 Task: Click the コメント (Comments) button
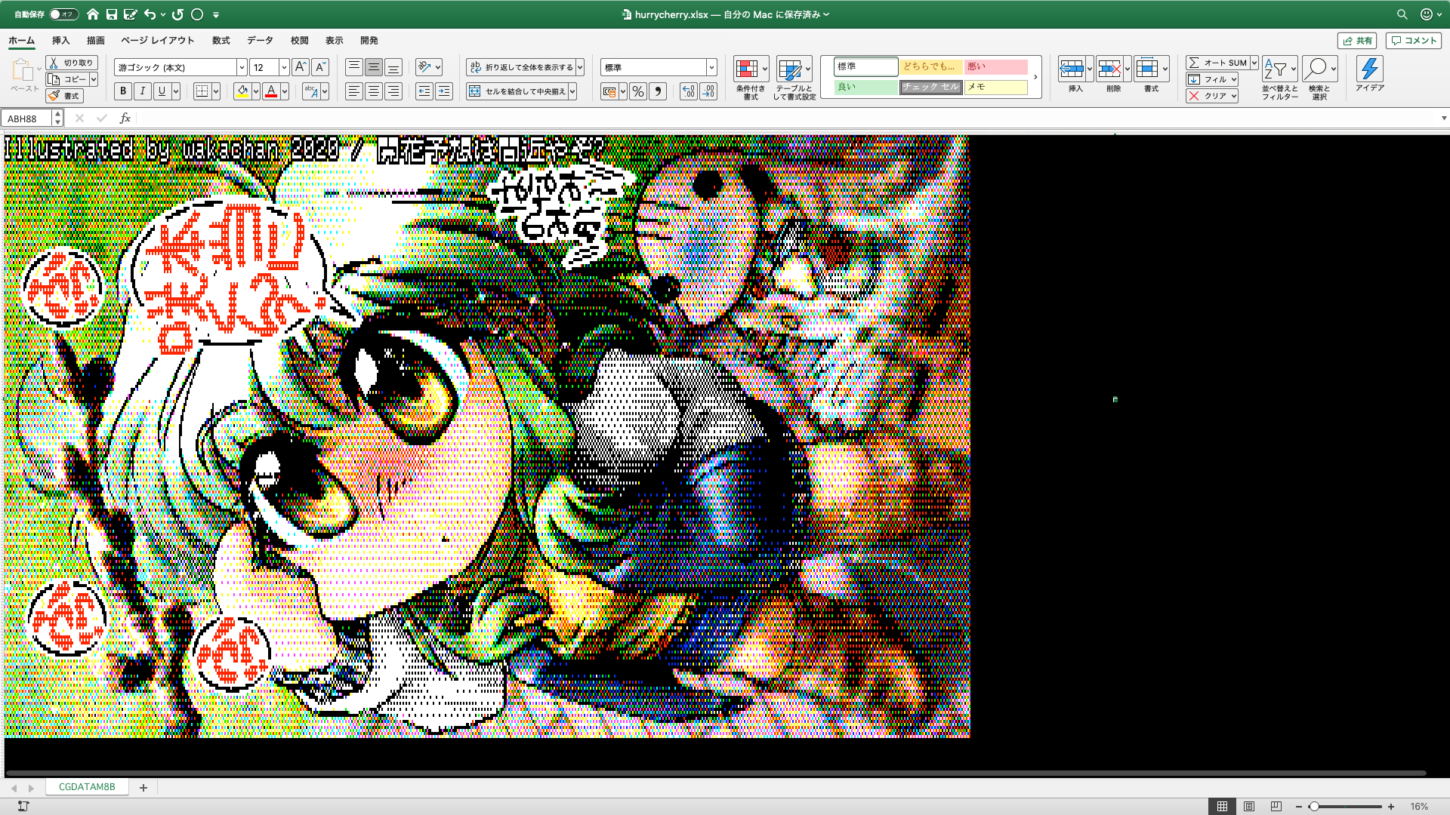(x=1414, y=41)
